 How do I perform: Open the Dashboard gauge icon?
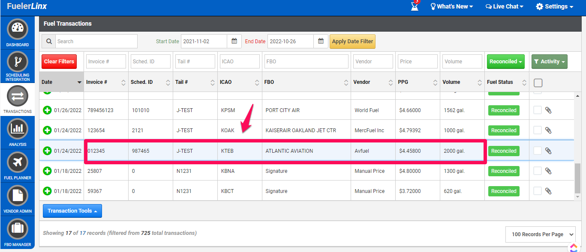[18, 30]
